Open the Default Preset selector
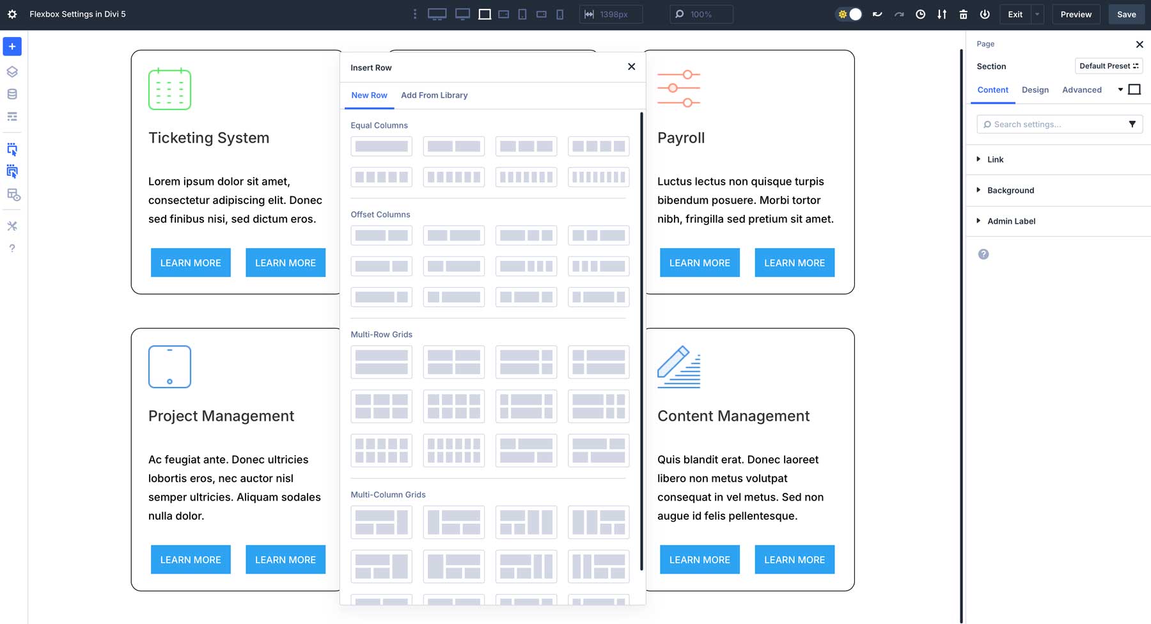 (1108, 66)
